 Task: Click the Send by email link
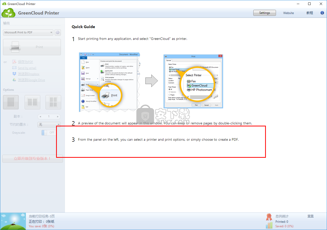[27, 68]
